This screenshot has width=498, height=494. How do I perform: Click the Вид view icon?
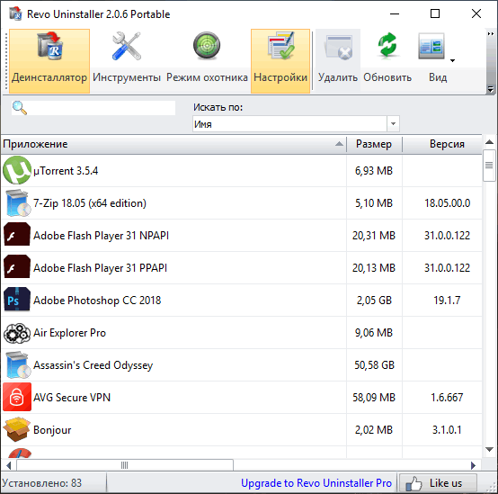coord(431,47)
